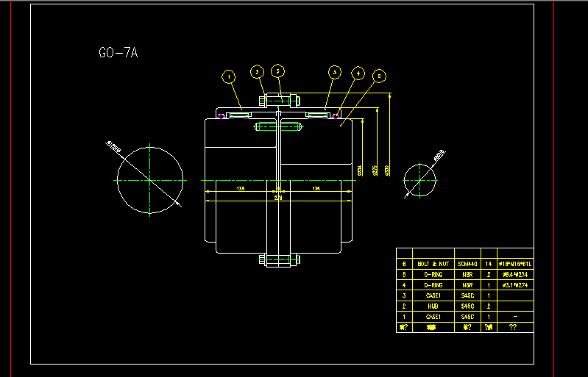Click O-RING name in parts table row 4
The width and height of the screenshot is (588, 377).
433,285
